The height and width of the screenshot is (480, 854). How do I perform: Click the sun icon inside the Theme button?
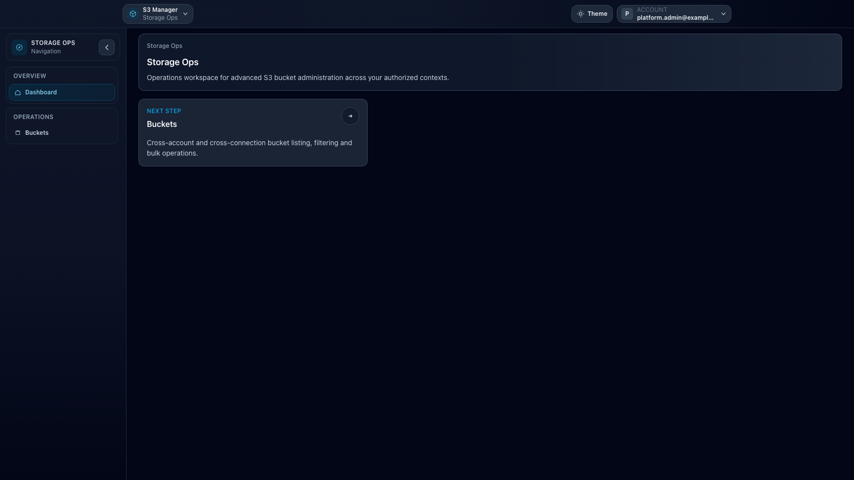coord(580,13)
